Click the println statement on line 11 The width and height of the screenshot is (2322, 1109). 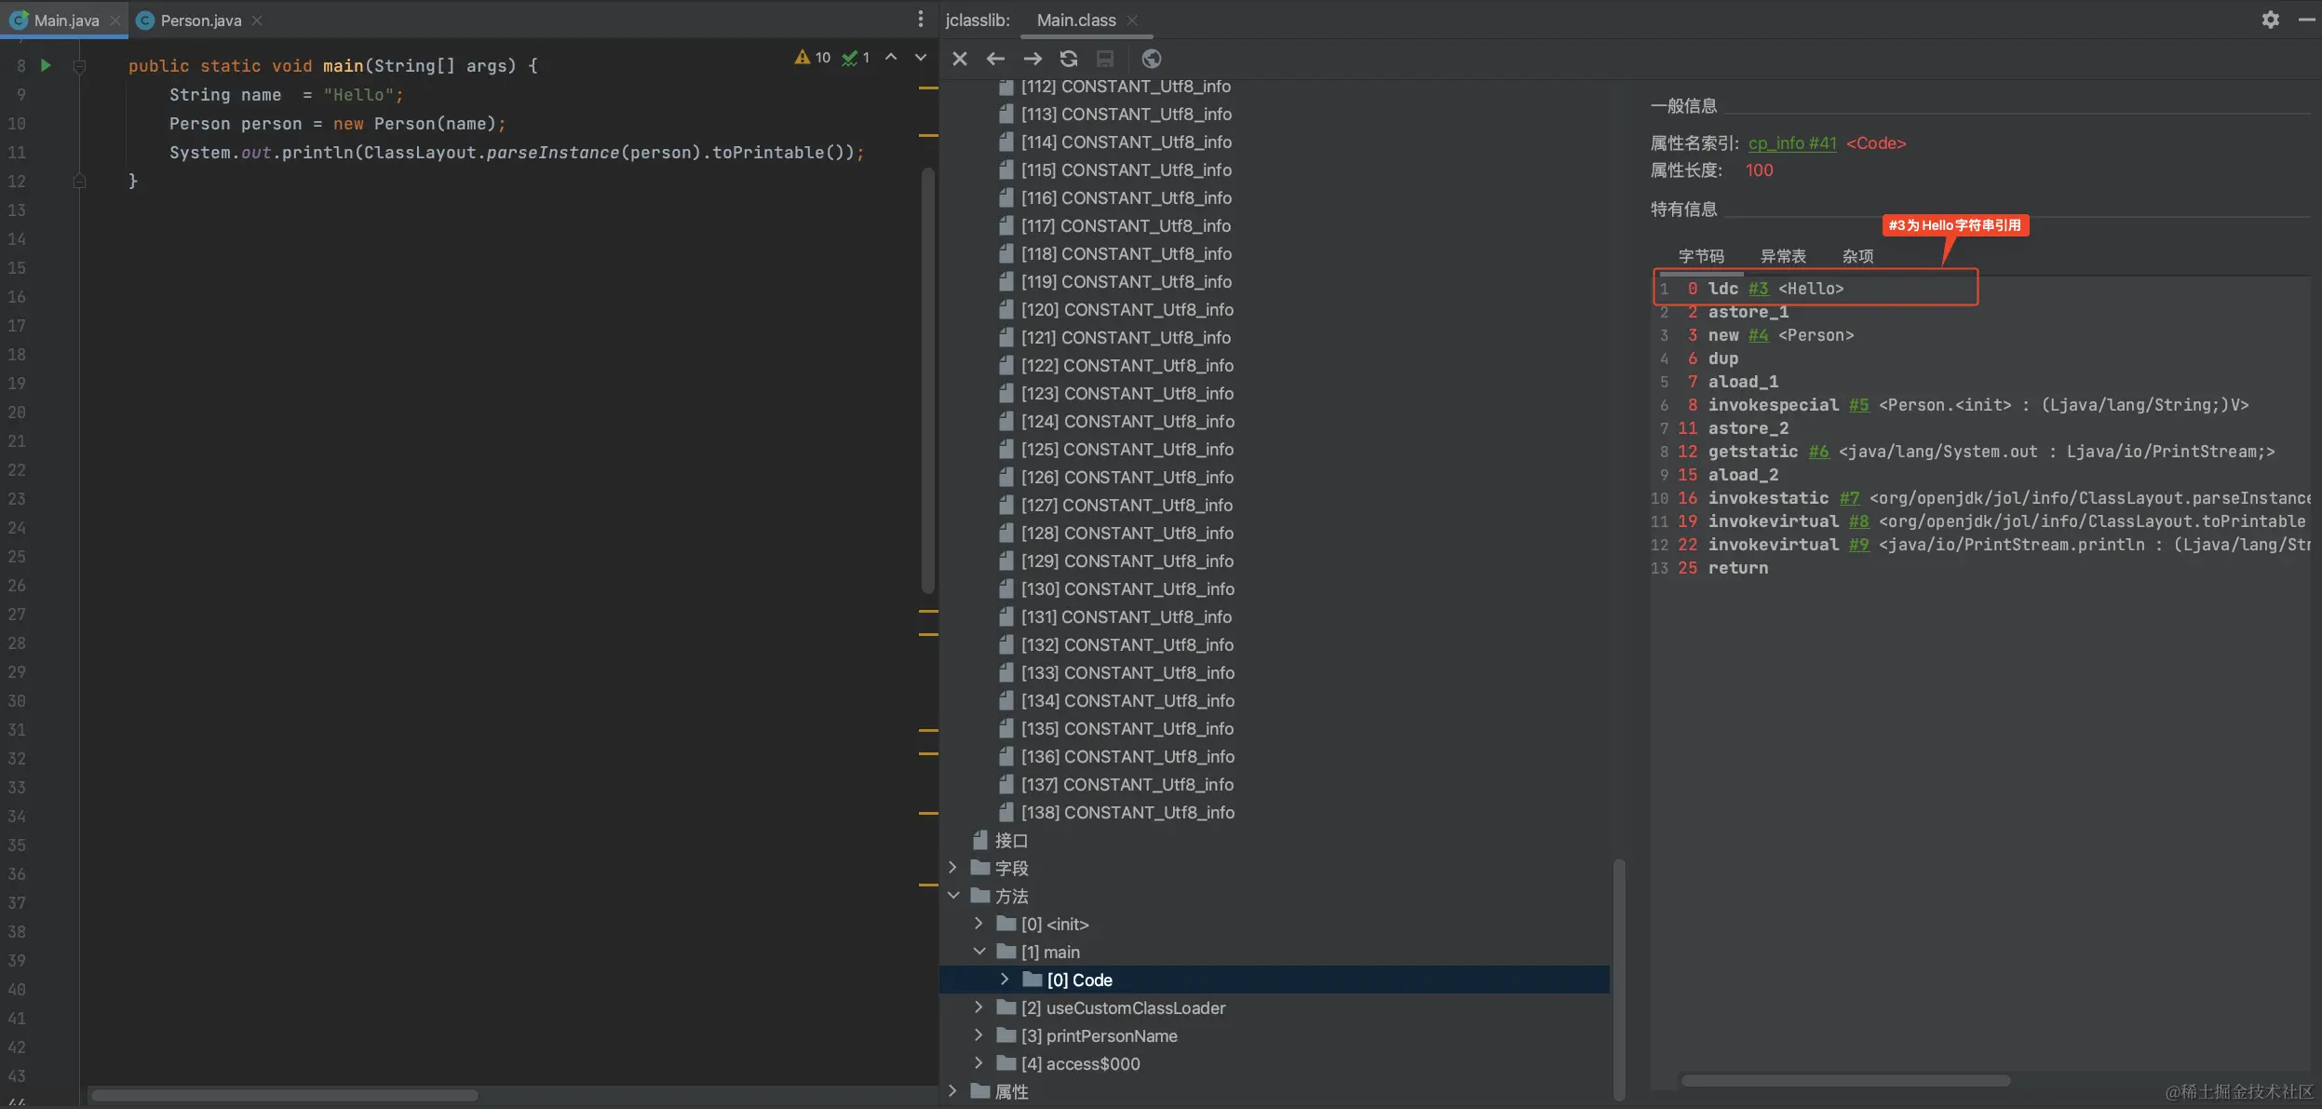(x=517, y=153)
